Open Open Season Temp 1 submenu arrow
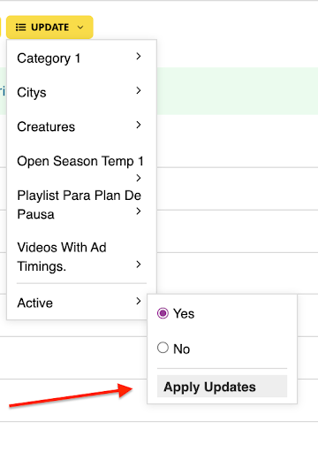The image size is (318, 453). [139, 178]
